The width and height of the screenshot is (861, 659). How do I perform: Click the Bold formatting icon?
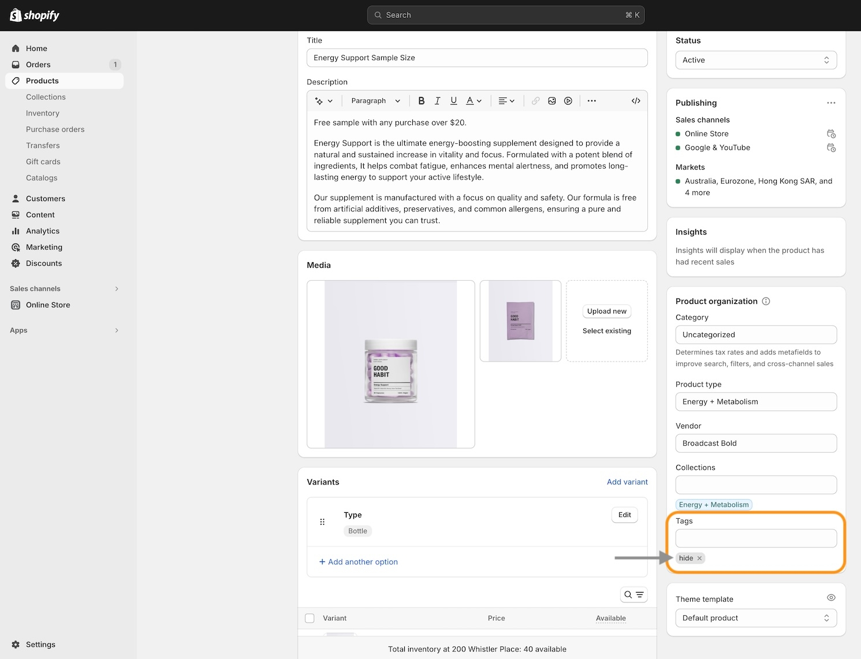point(421,100)
